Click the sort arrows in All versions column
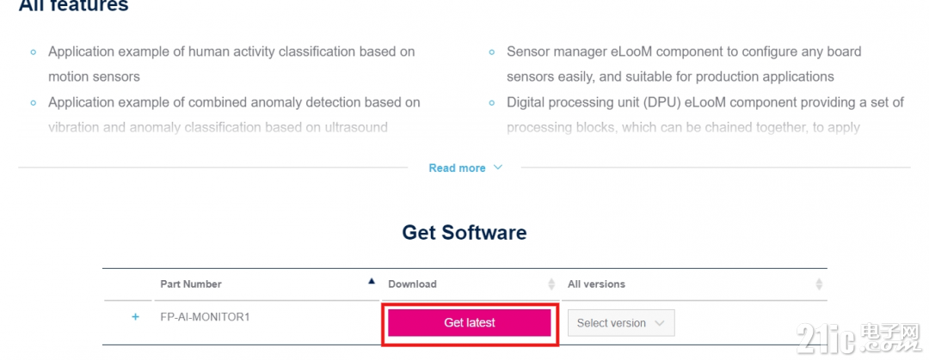This screenshot has width=929, height=360. click(x=819, y=284)
